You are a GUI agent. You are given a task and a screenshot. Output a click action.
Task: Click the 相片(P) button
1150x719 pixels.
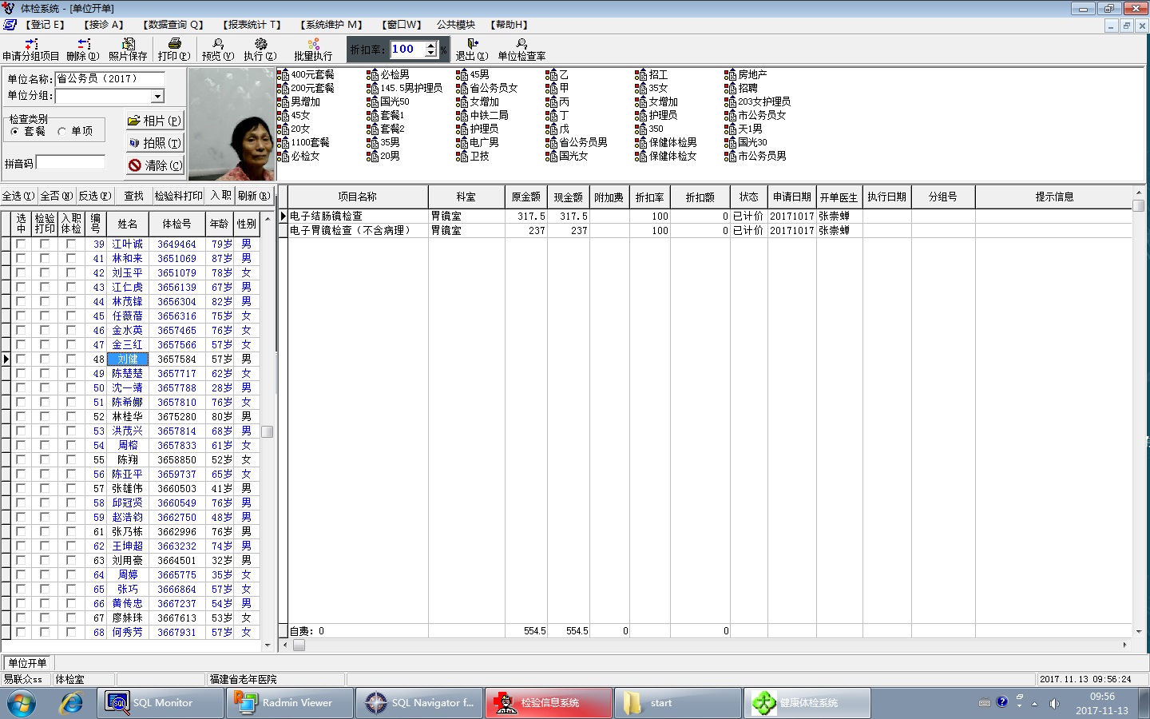tap(155, 121)
